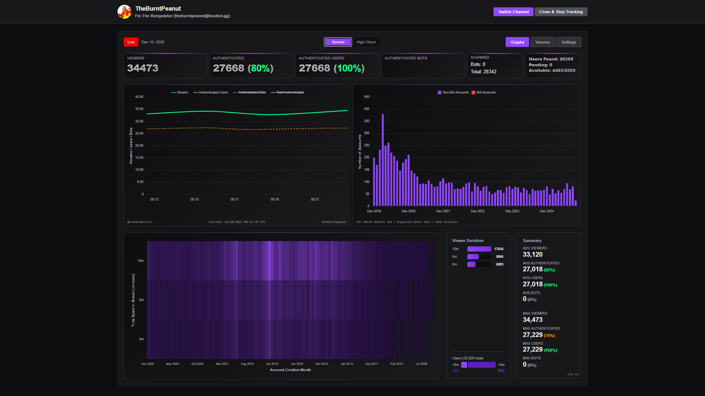The height and width of the screenshot is (396, 705).
Task: Toggle Viewers series in line chart legend
Action: (180, 92)
